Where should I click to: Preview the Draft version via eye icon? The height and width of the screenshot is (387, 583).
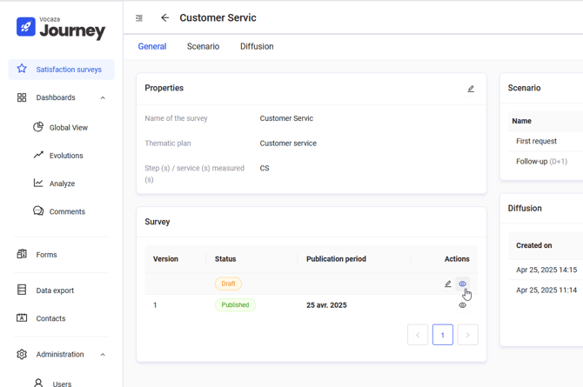[x=463, y=284]
